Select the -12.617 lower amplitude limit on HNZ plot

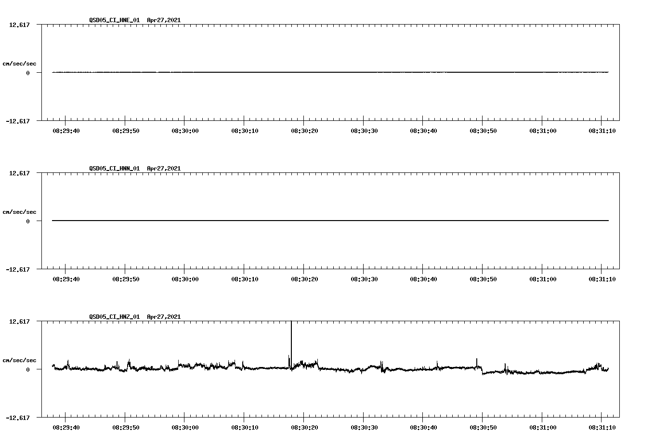(18, 418)
